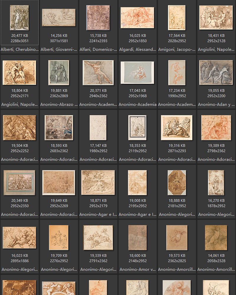The width and height of the screenshot is (236, 295).
Task: Select the Algardi, Alessandro red chalk thumbnail
Action: coord(137,18)
